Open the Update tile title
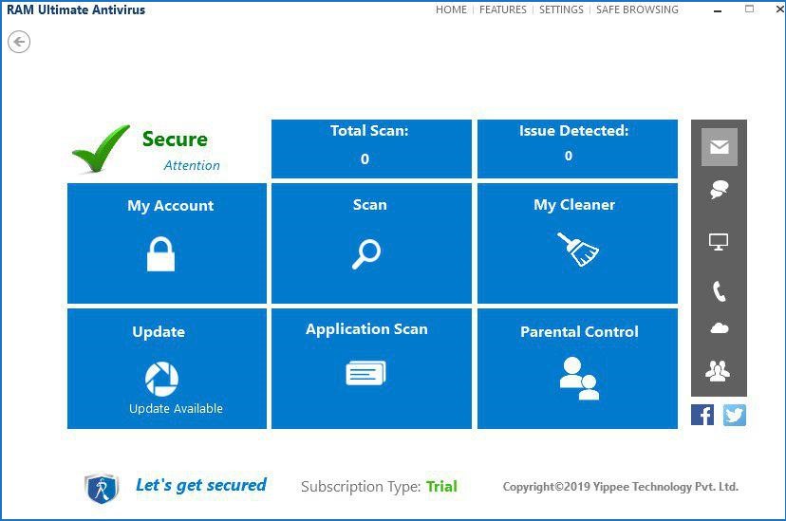Viewport: 786px width, 521px height. (x=159, y=331)
